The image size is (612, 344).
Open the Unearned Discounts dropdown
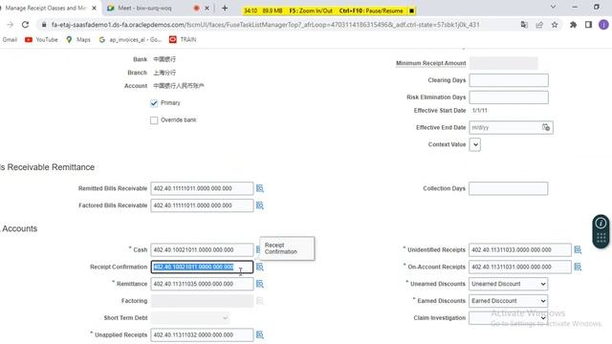click(x=508, y=284)
